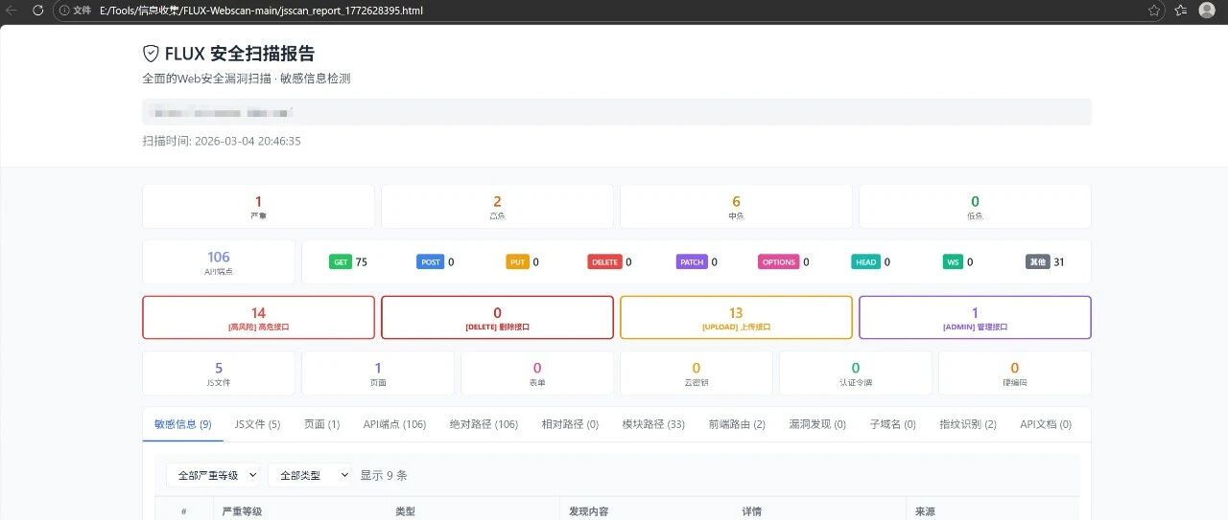
Task: Select the [ADMIN] 管理接口 card
Action: (x=975, y=318)
